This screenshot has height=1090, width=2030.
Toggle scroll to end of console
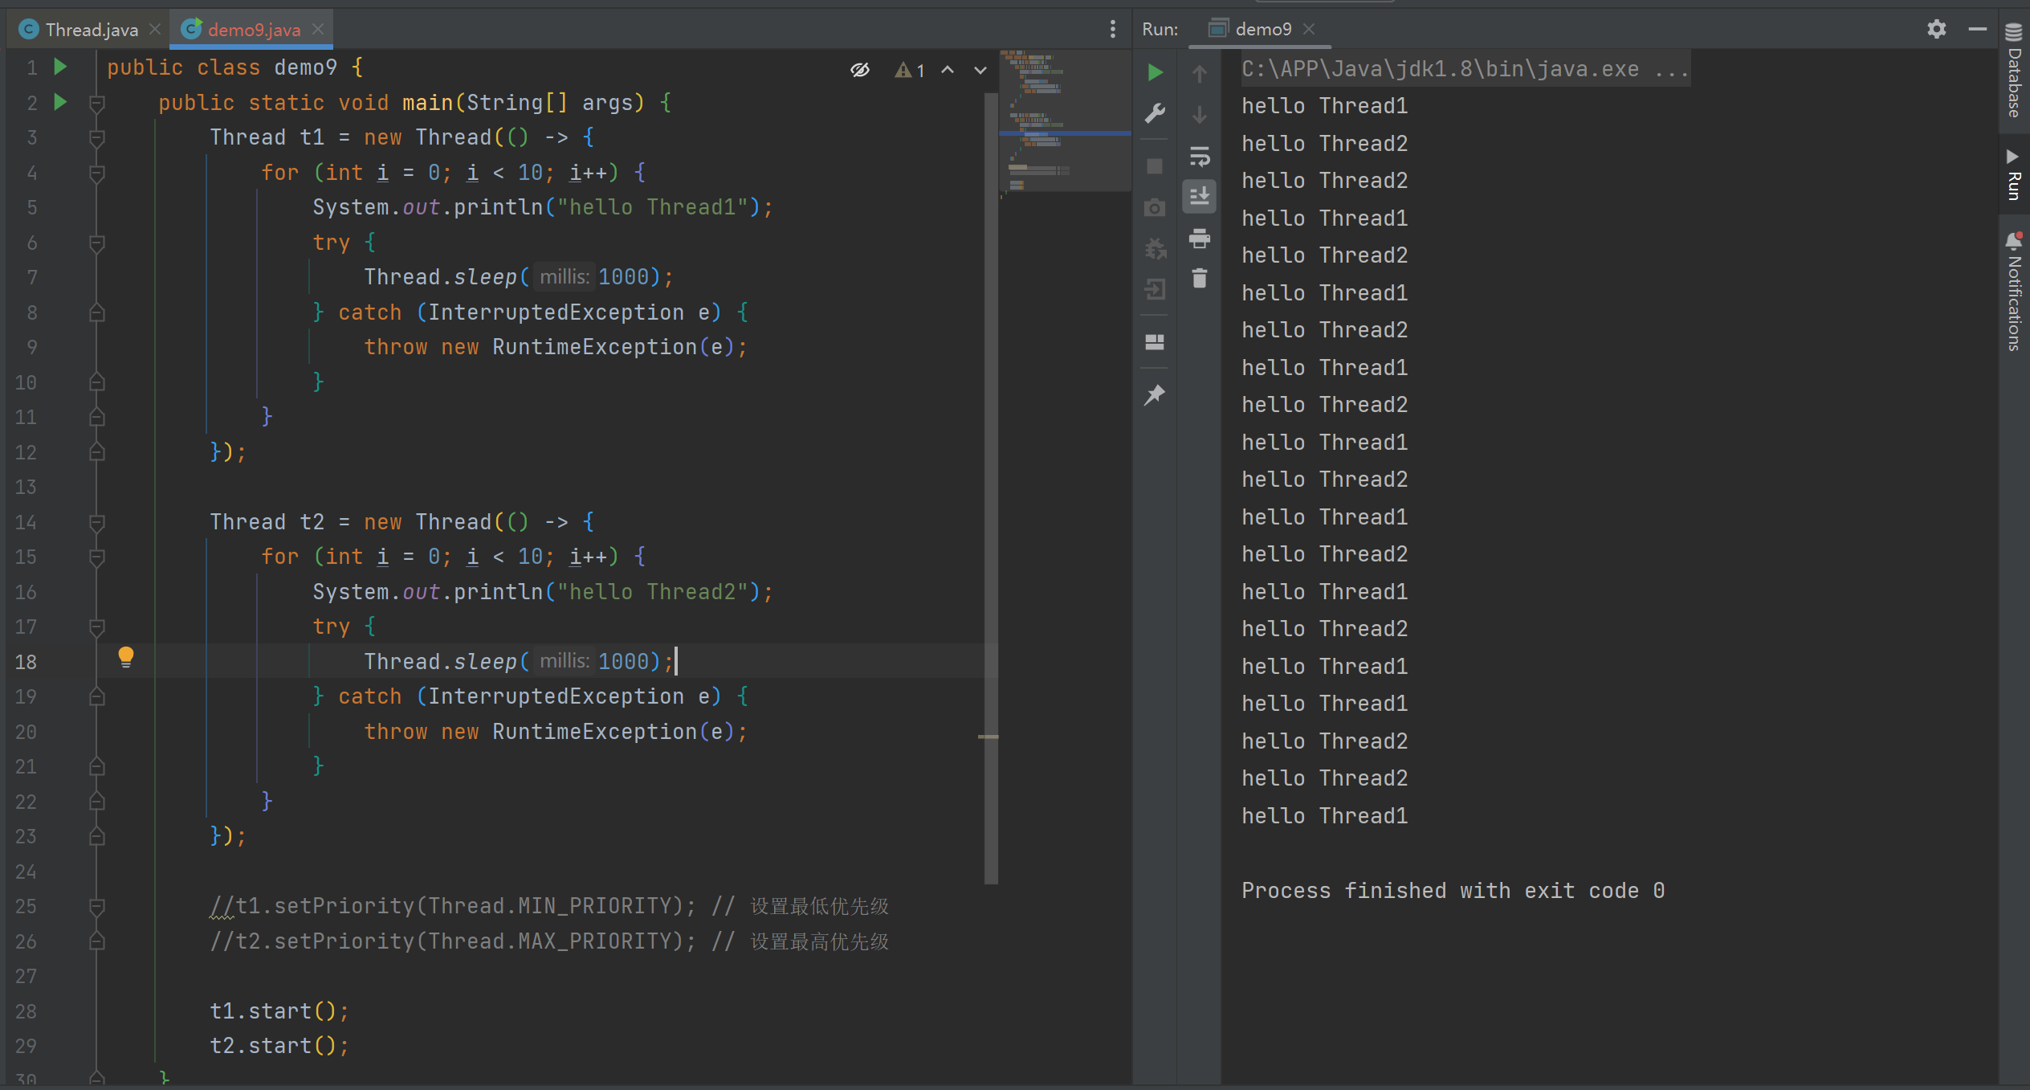[x=1200, y=196]
